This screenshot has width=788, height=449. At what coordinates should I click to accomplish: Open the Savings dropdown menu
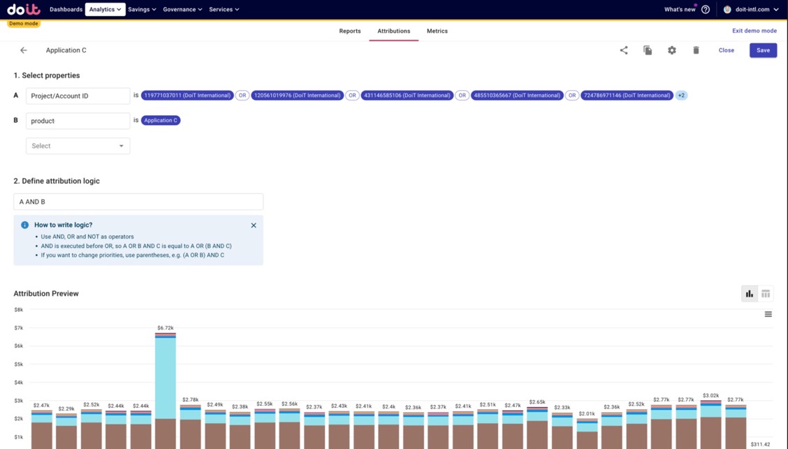tap(142, 10)
